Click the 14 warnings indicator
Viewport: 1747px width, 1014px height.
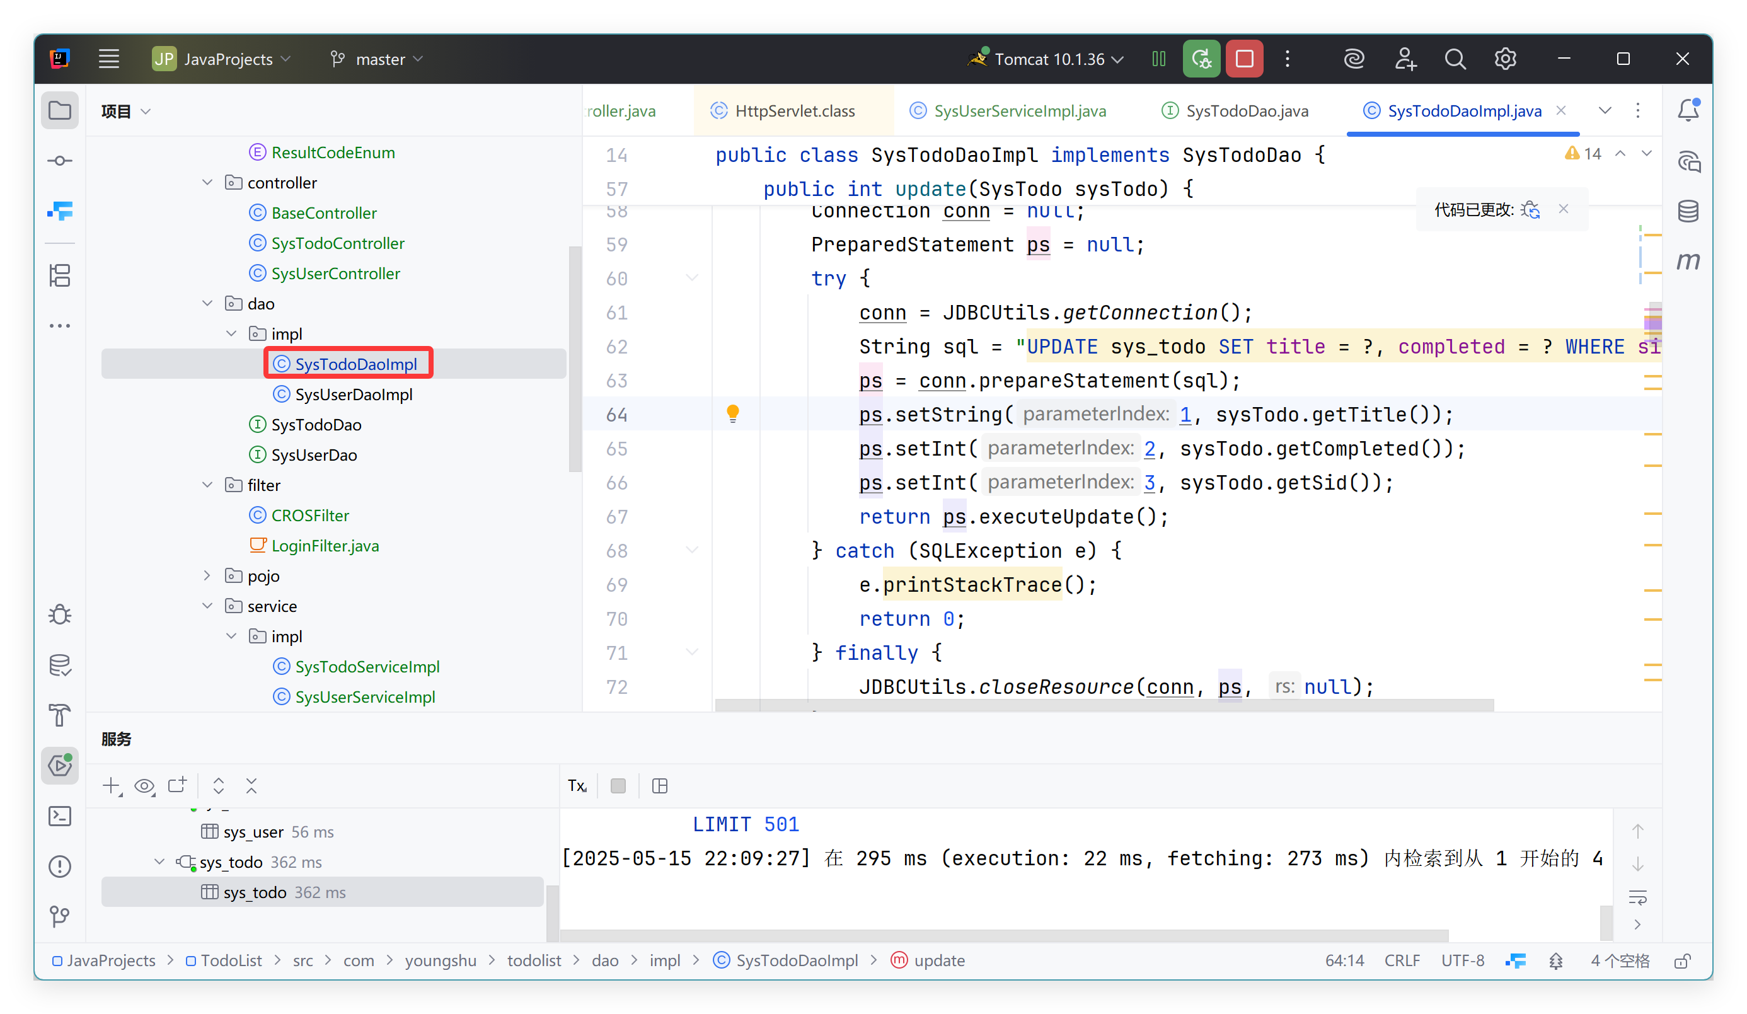(x=1583, y=154)
